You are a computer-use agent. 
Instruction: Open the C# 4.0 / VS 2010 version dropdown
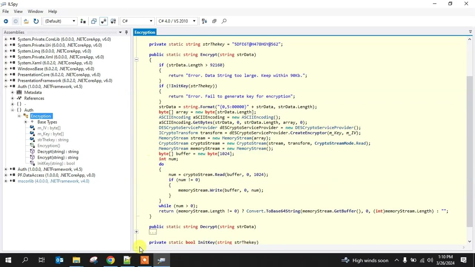pyautogui.click(x=177, y=21)
